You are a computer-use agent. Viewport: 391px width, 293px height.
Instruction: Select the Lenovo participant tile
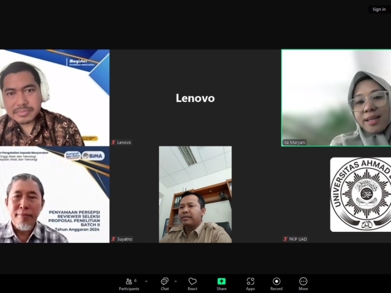(x=195, y=98)
